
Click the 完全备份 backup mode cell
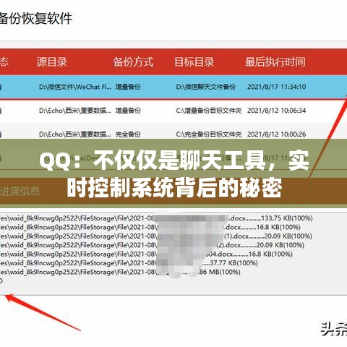pyautogui.click(x=128, y=134)
